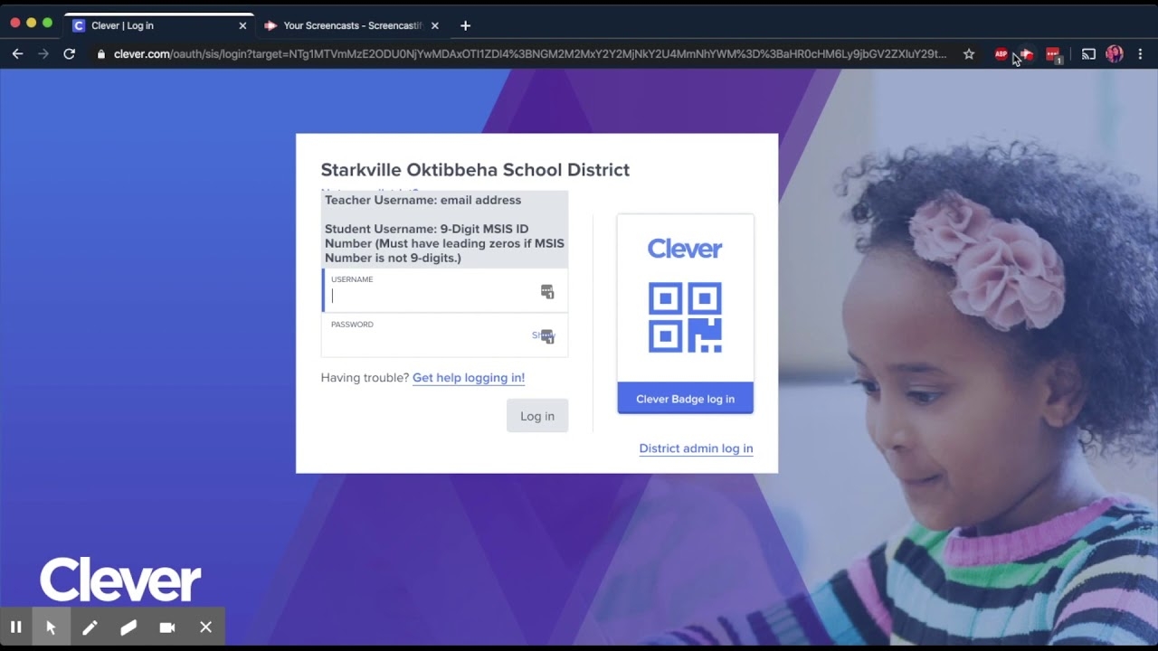Pause the screen recording
1158x651 pixels.
15,627
